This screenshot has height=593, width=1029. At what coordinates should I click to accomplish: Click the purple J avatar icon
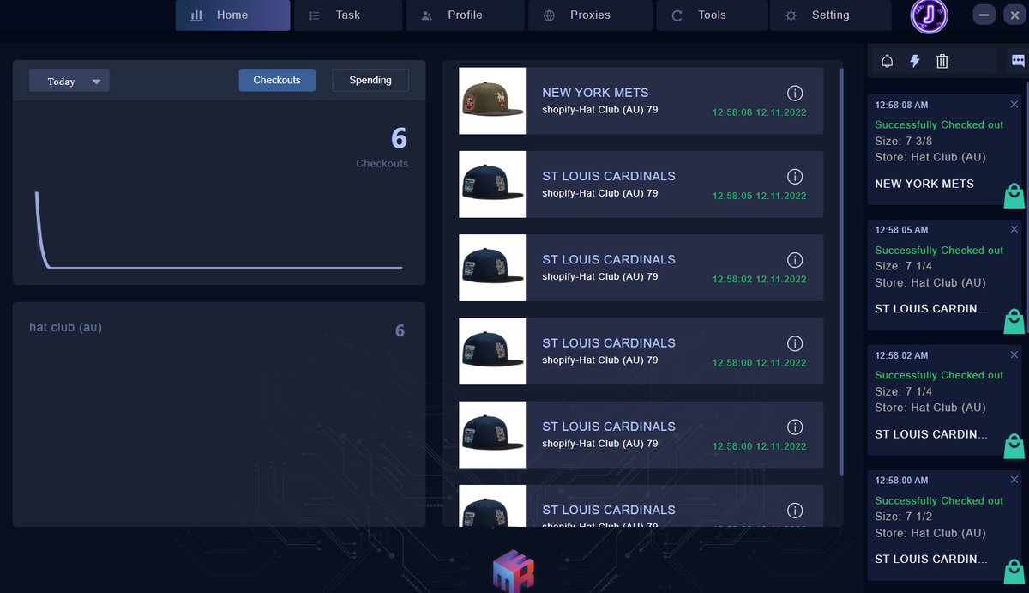929,15
